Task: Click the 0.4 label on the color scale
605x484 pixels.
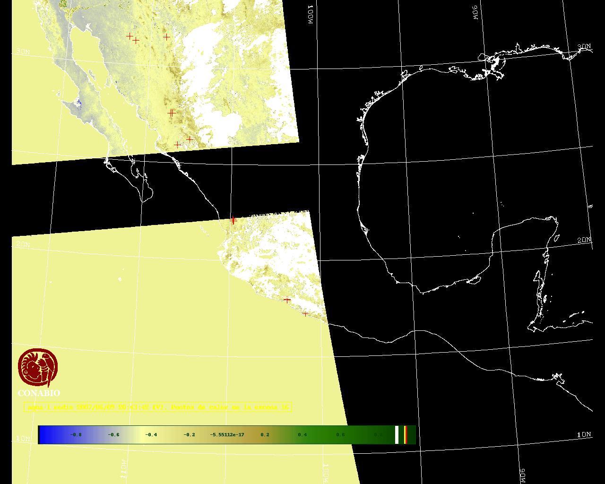Action: coord(302,435)
